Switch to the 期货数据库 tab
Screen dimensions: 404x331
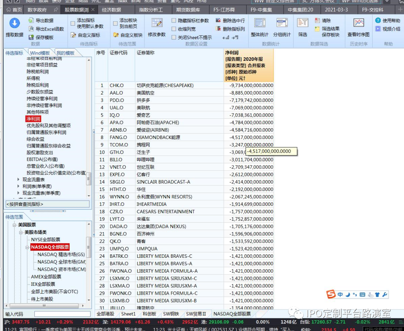click(x=188, y=10)
